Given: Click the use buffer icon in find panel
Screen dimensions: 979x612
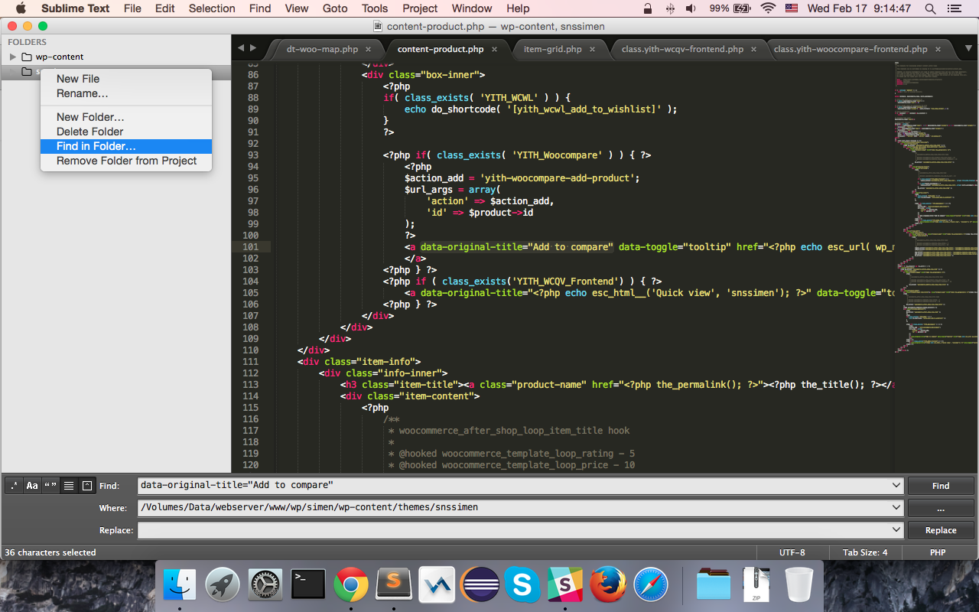Looking at the screenshot, I should pyautogui.click(x=87, y=486).
